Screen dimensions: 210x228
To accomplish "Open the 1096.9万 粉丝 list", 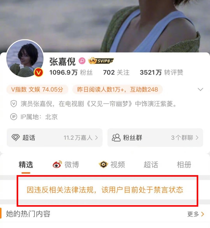I will (x=71, y=73).
